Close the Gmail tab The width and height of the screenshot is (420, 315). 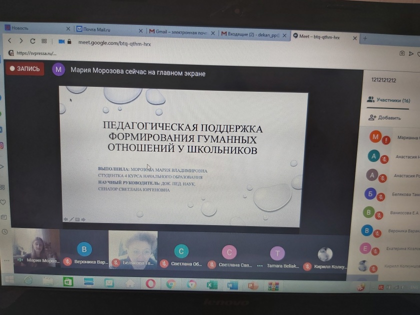click(x=213, y=33)
